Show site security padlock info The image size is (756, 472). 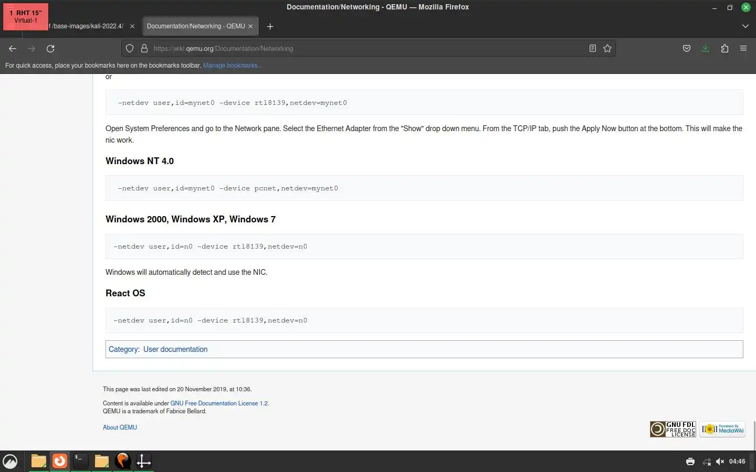click(x=144, y=48)
